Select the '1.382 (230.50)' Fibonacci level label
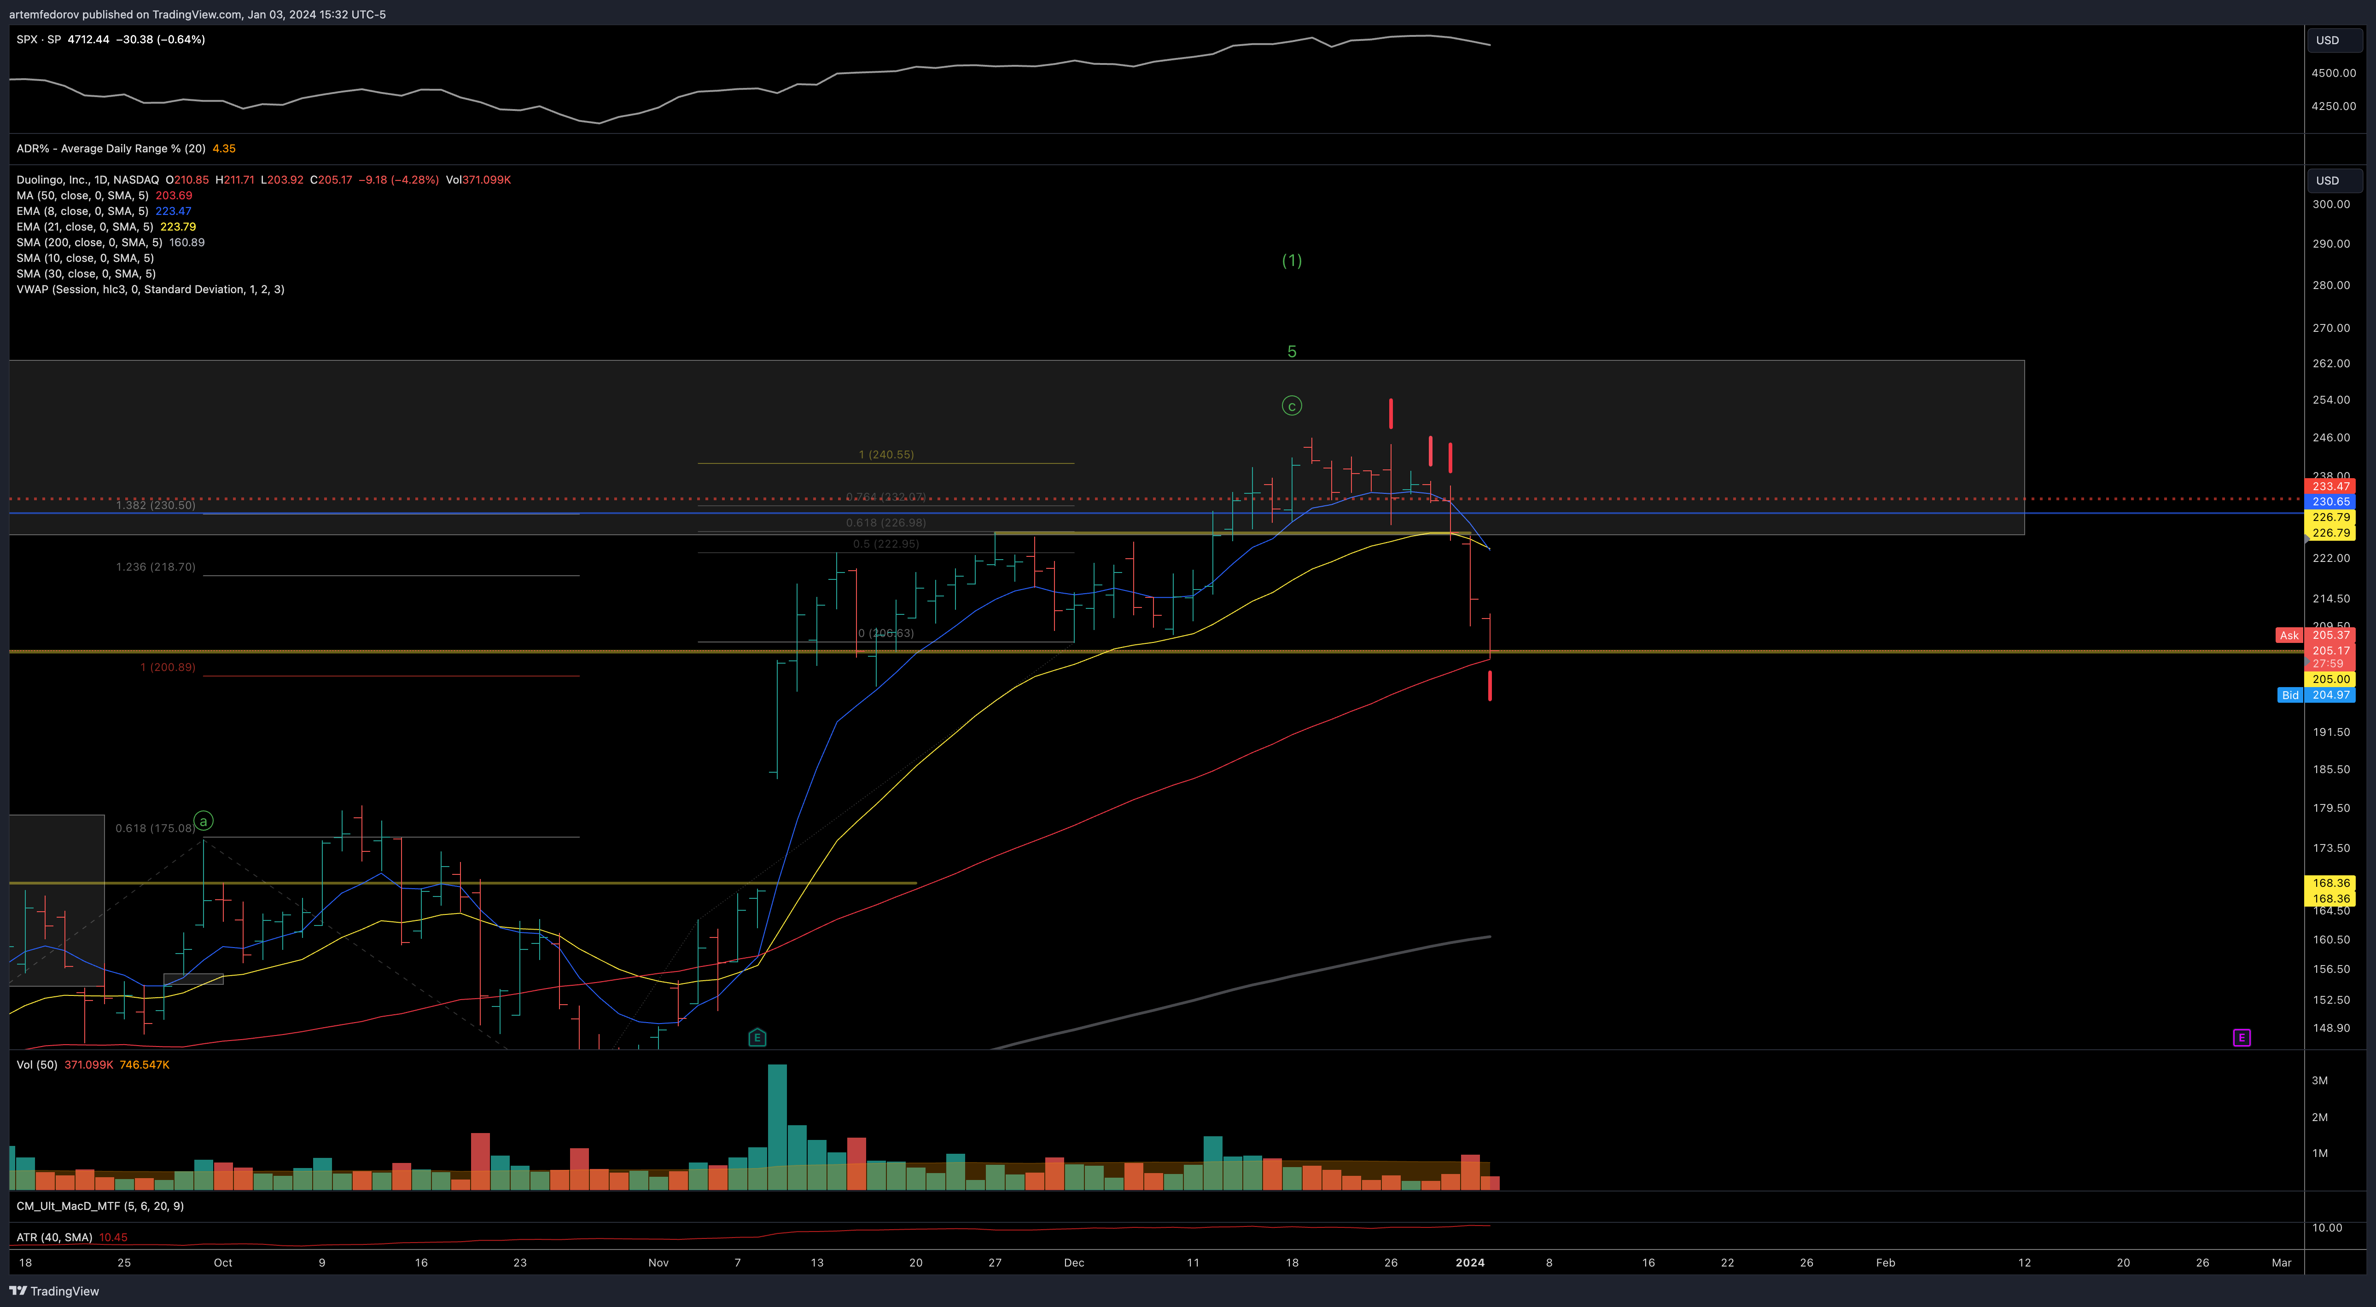Screen dimensions: 2376x1307 156,505
